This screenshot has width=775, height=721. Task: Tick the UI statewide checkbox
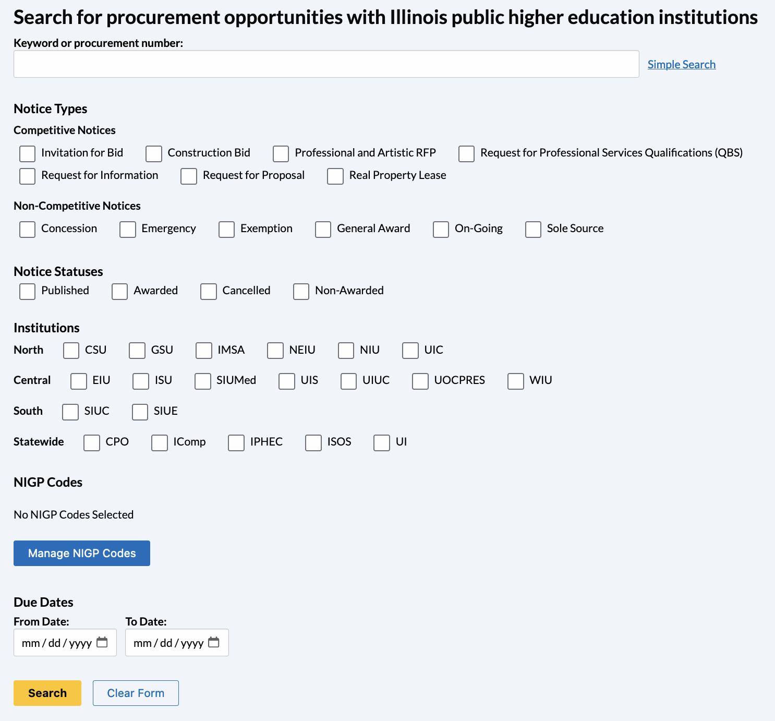click(382, 443)
